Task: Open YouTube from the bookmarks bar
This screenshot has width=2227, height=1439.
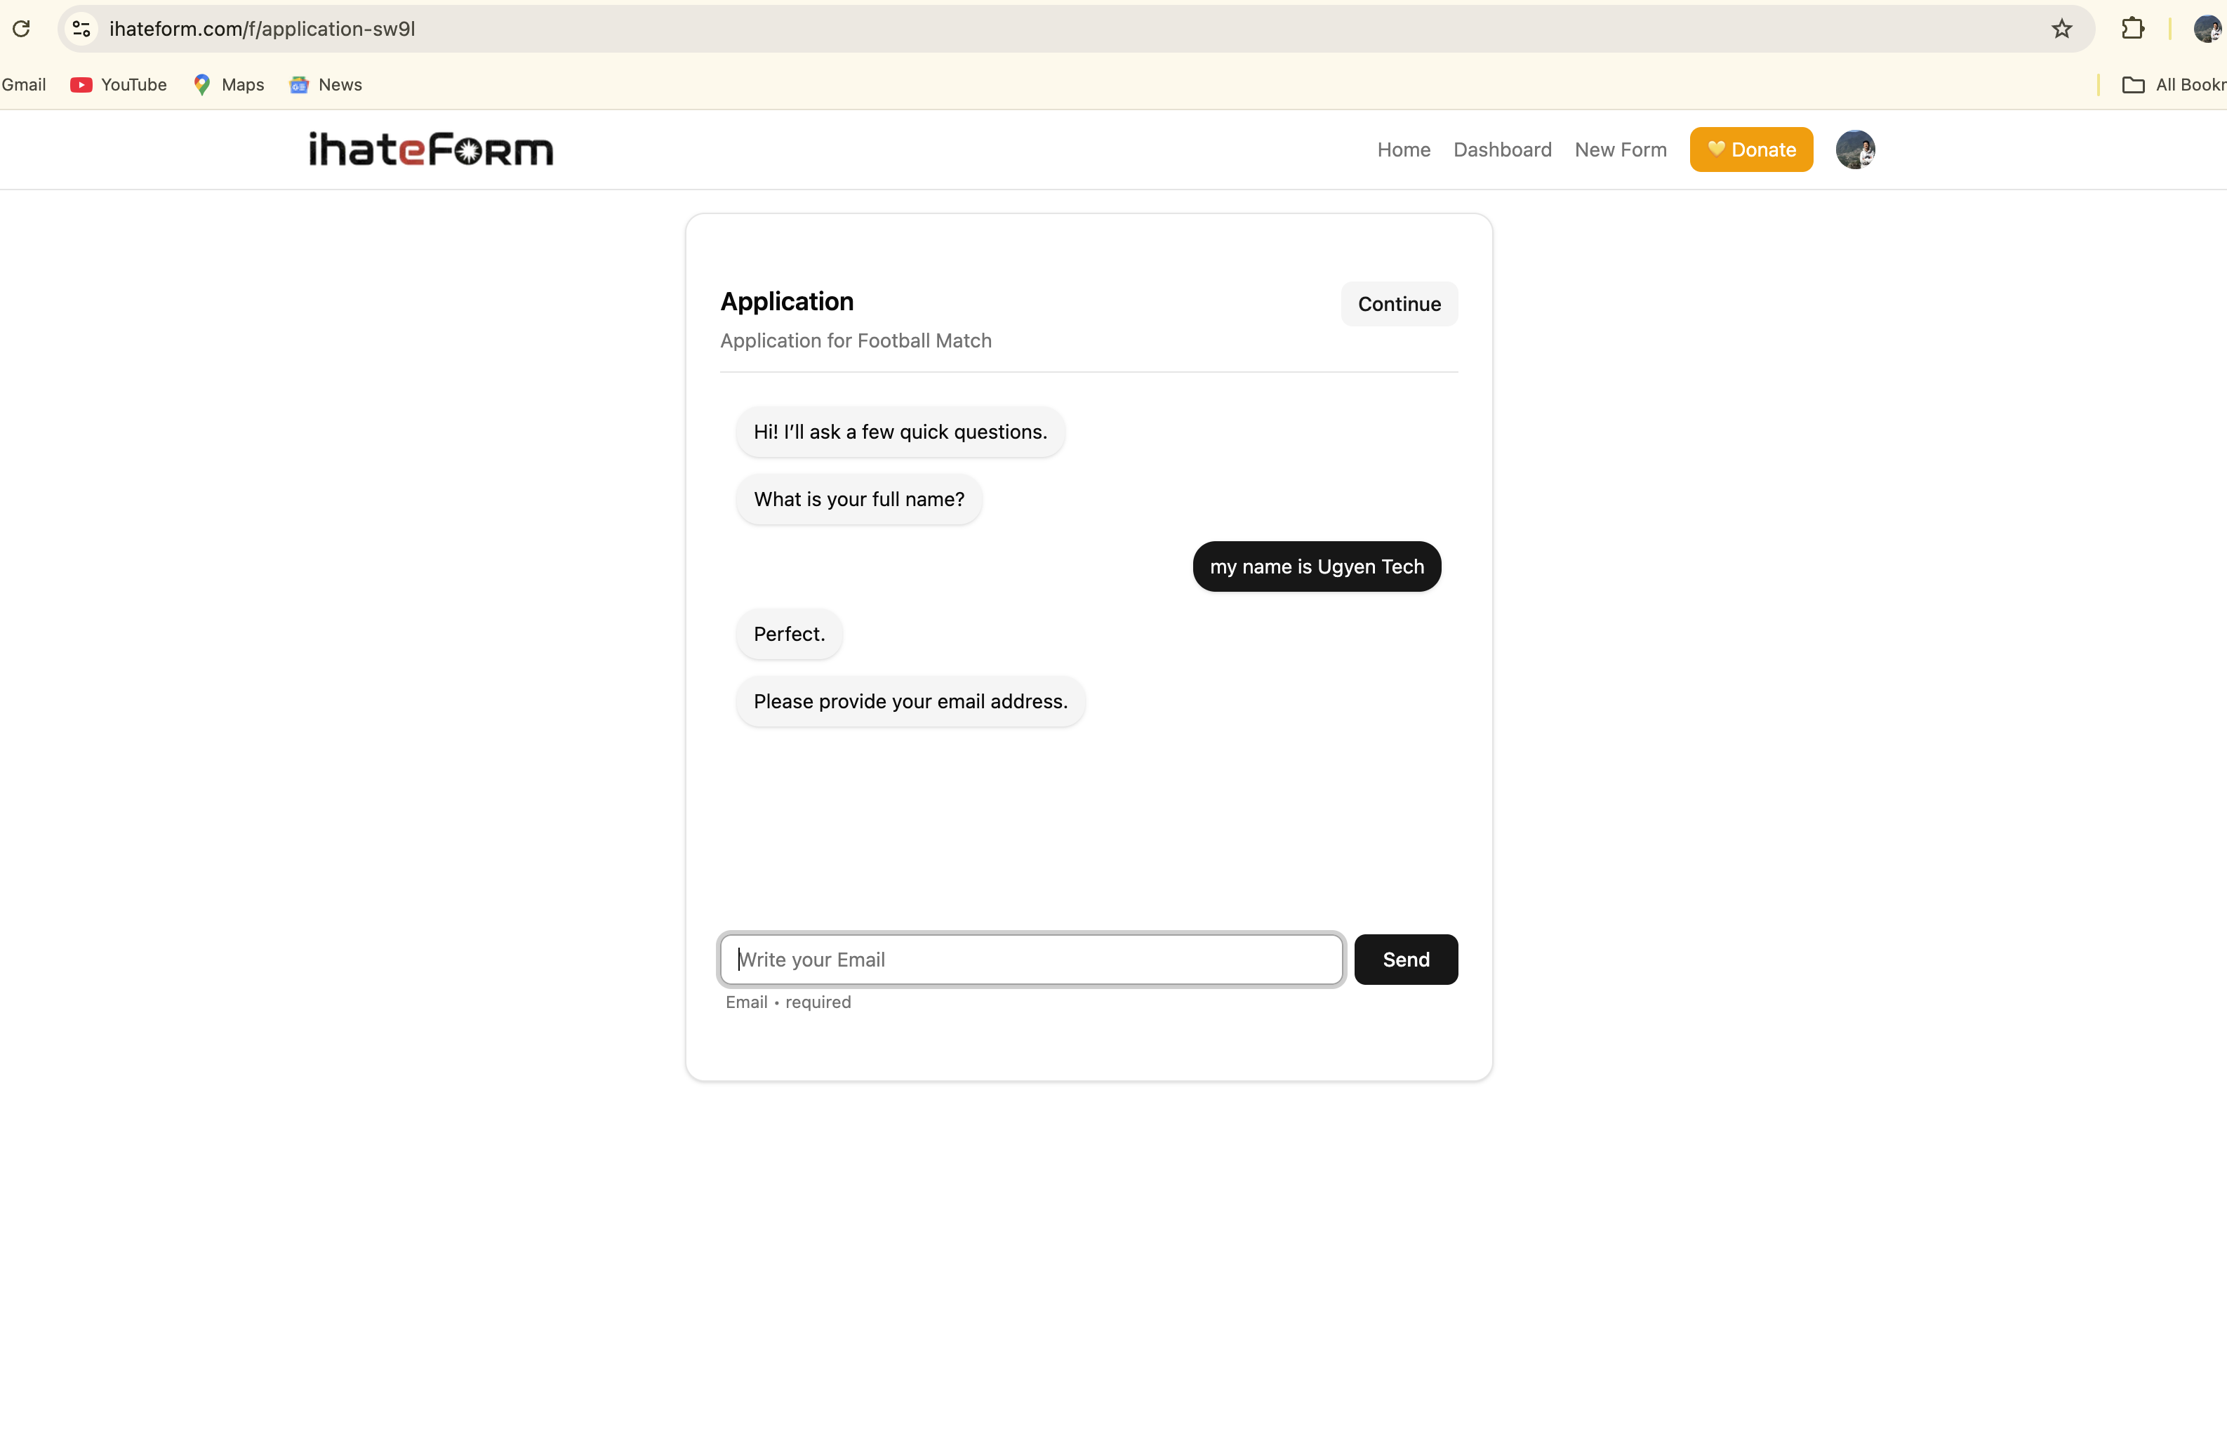Action: [118, 84]
